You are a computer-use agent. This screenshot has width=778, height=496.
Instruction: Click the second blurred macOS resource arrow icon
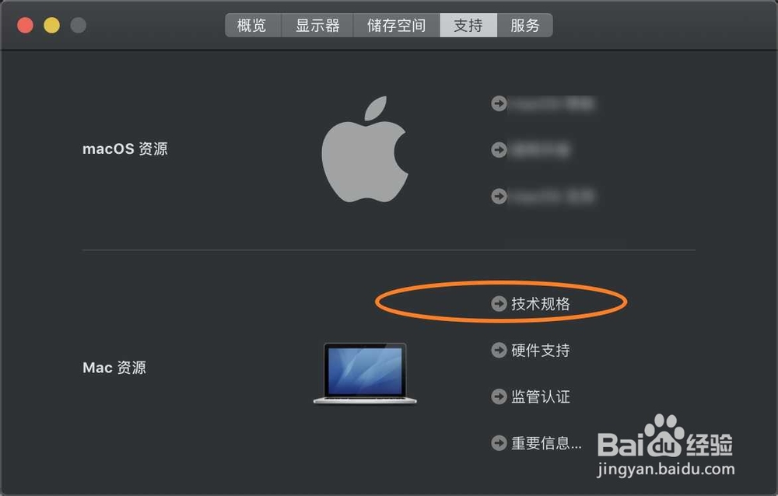[499, 149]
